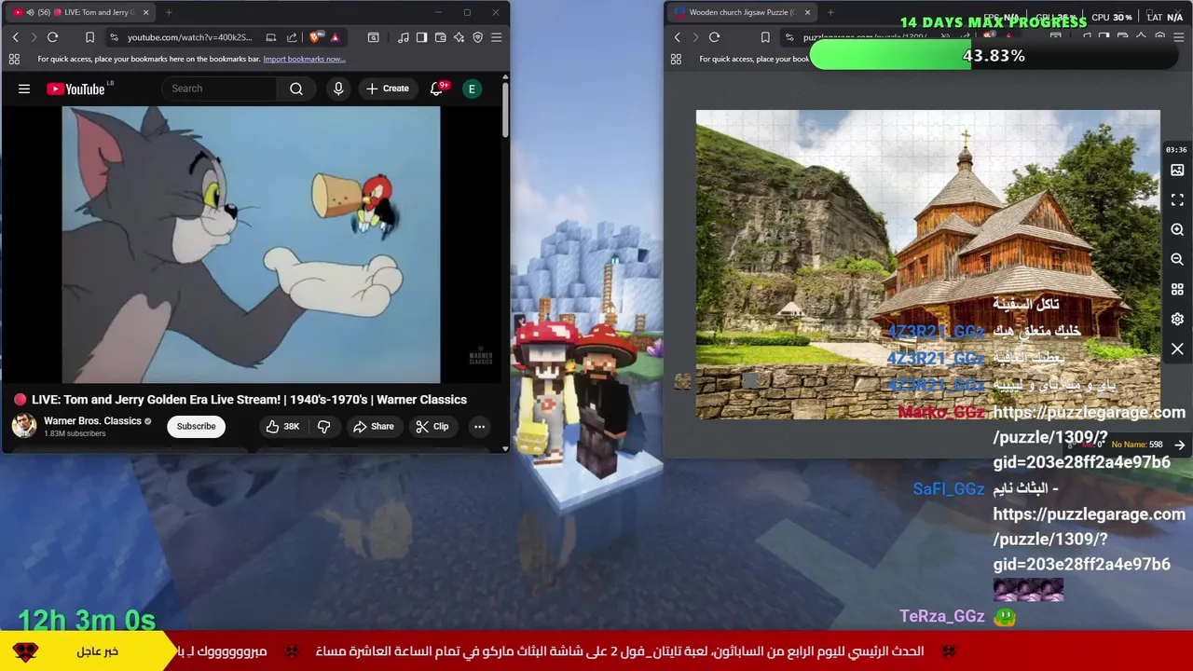The width and height of the screenshot is (1193, 671).
Task: Go back in the YouTube browser window
Action: click(15, 37)
